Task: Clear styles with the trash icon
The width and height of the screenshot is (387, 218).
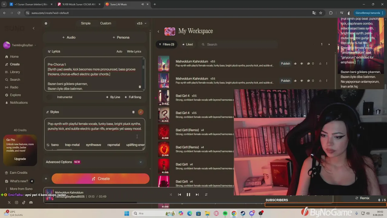Action: 133,112
